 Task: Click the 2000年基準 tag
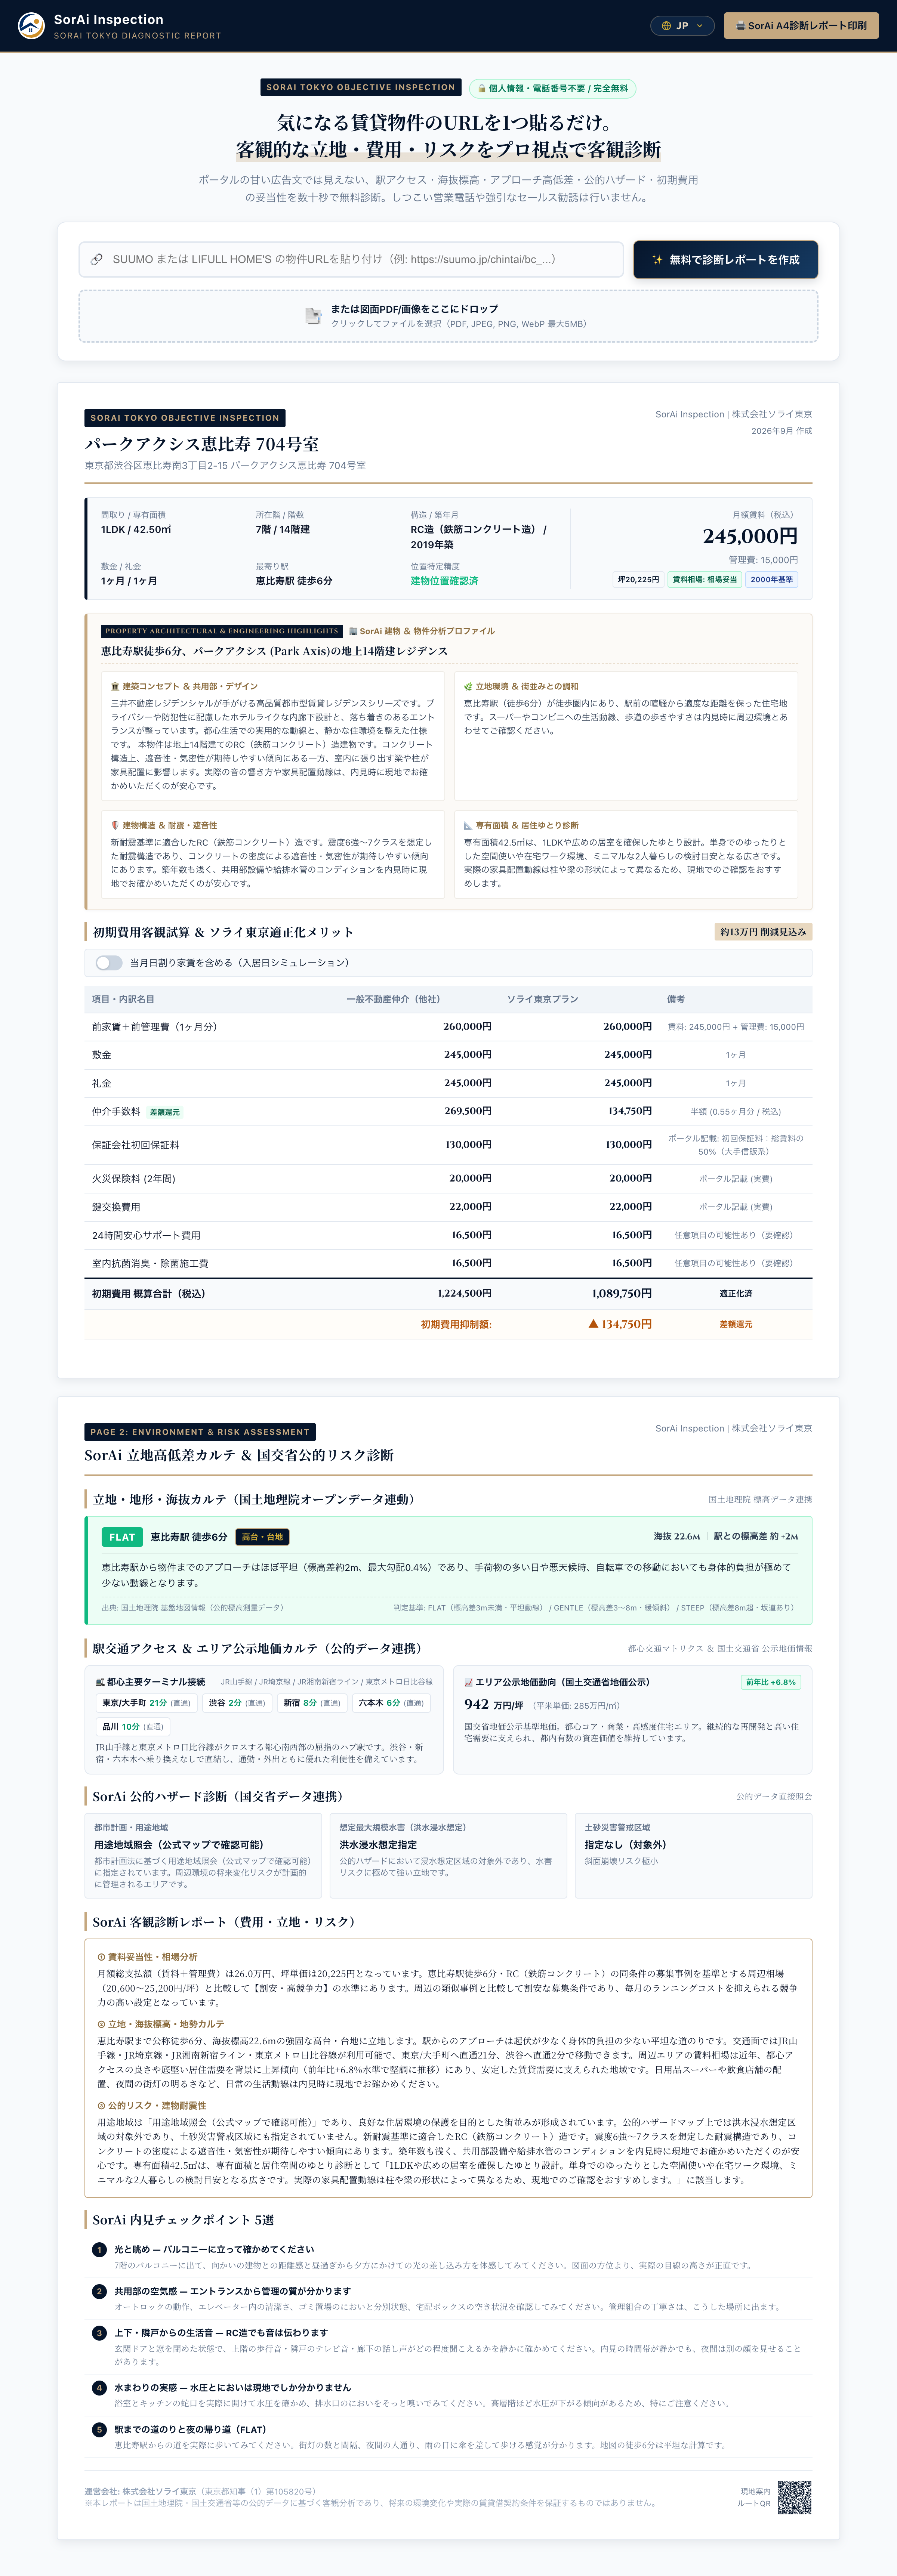(x=772, y=579)
